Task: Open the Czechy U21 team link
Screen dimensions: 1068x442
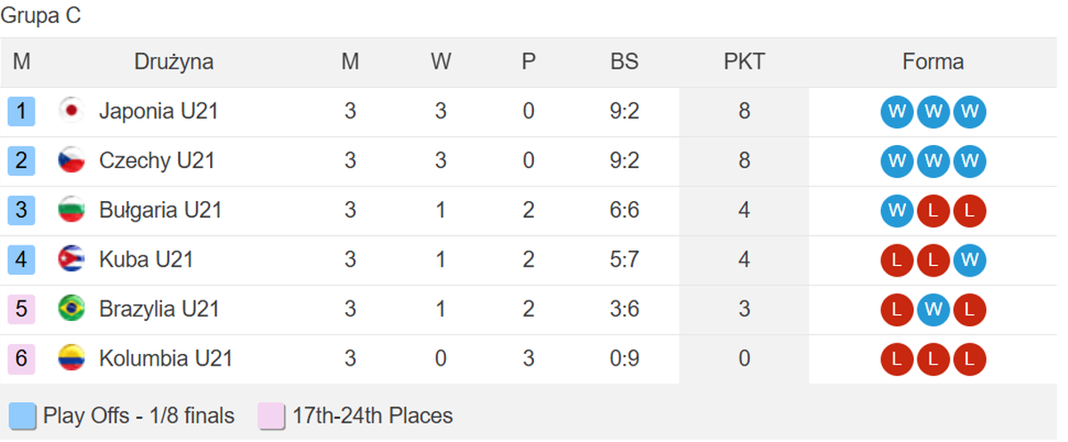Action: coord(157,161)
